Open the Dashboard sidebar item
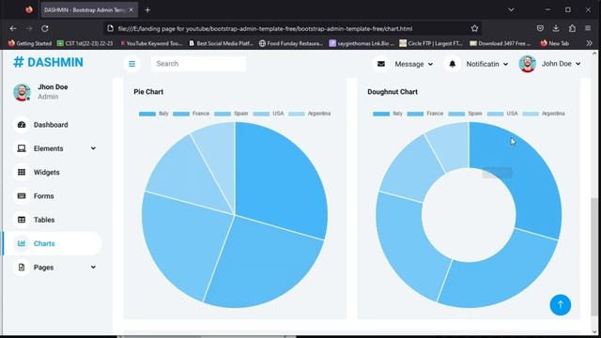The width and height of the screenshot is (601, 338). point(52,125)
